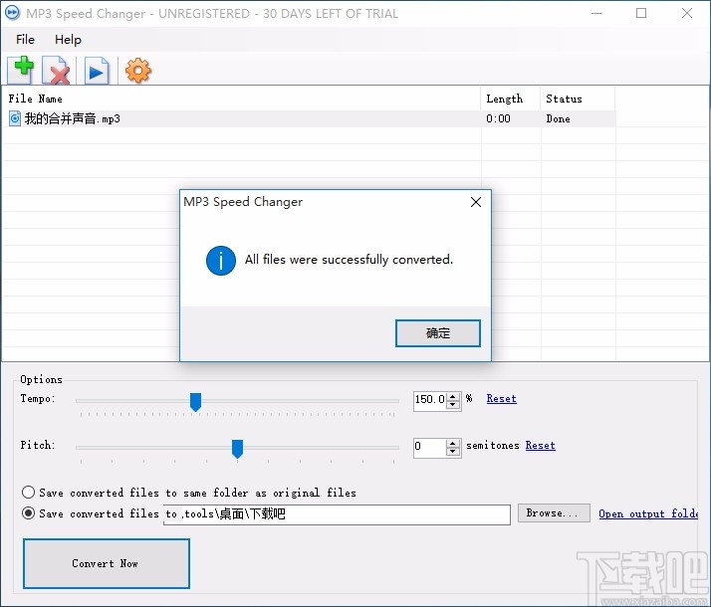Image resolution: width=711 pixels, height=607 pixels.
Task: Click the Convert Now button
Action: (107, 563)
